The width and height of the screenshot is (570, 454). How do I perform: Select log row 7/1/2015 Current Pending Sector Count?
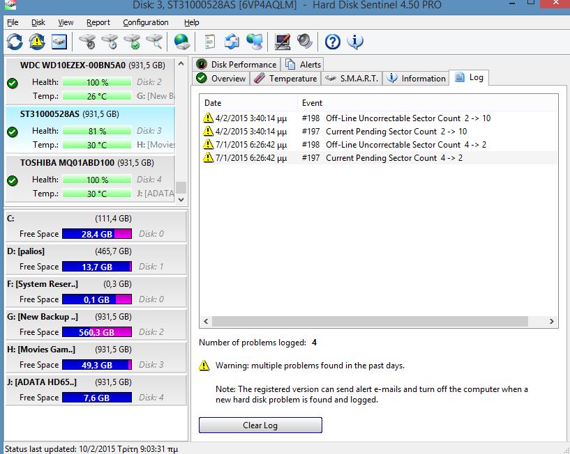[378, 157]
